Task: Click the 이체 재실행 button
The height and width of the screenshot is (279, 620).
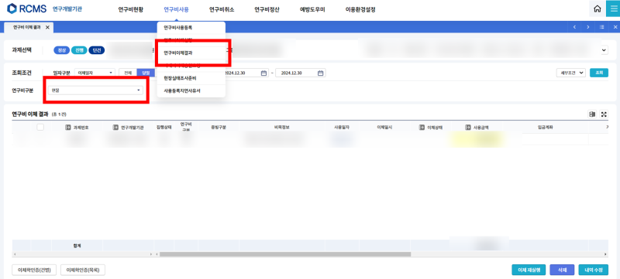Action: [529, 270]
